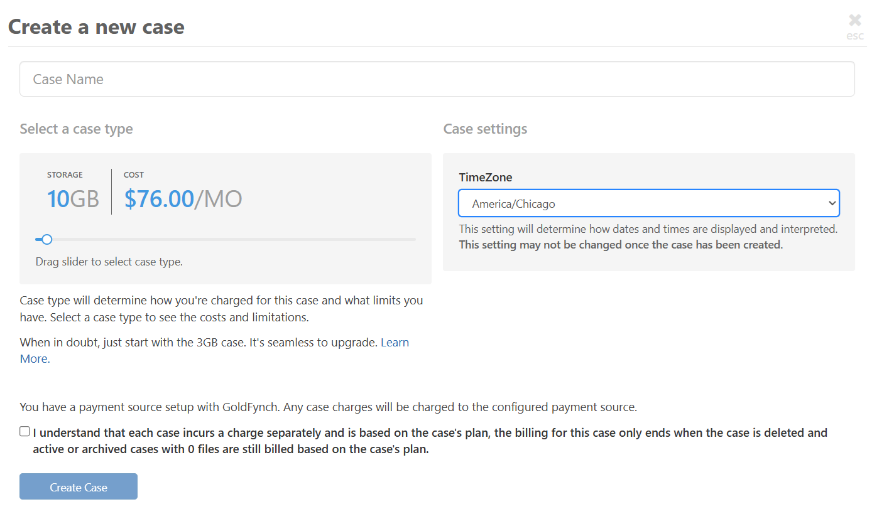
Task: Open the Learn More link
Action: coord(395,343)
